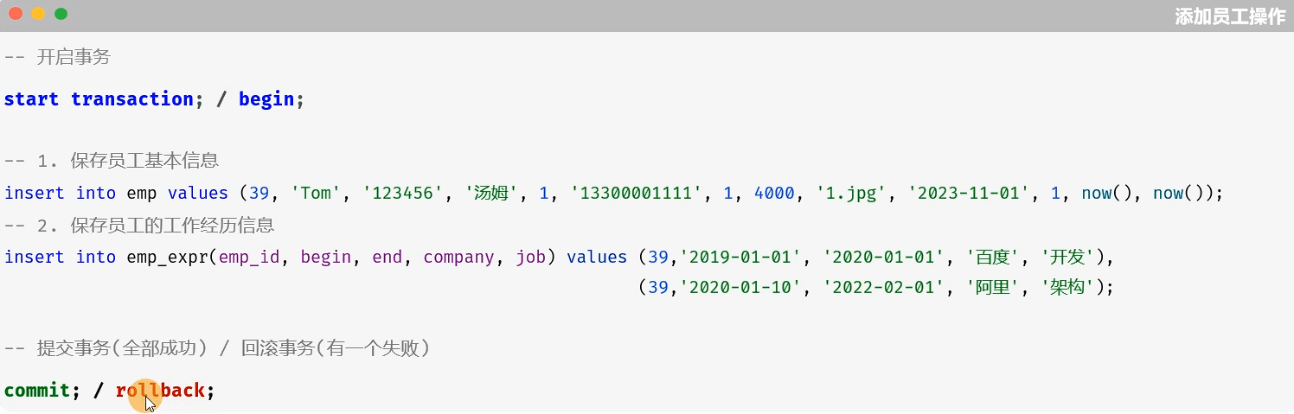This screenshot has width=1294, height=414.
Task: Click the red close window button
Action: (x=15, y=13)
